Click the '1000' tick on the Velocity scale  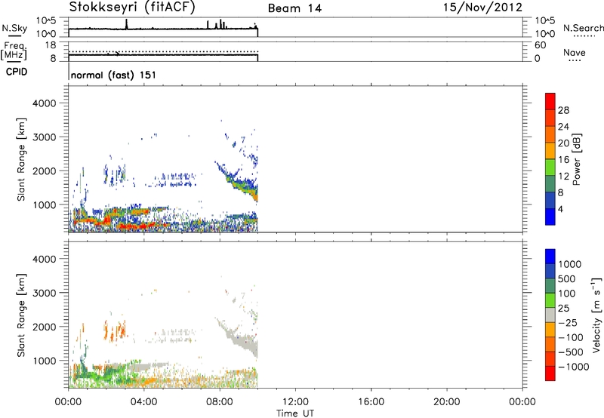click(570, 264)
